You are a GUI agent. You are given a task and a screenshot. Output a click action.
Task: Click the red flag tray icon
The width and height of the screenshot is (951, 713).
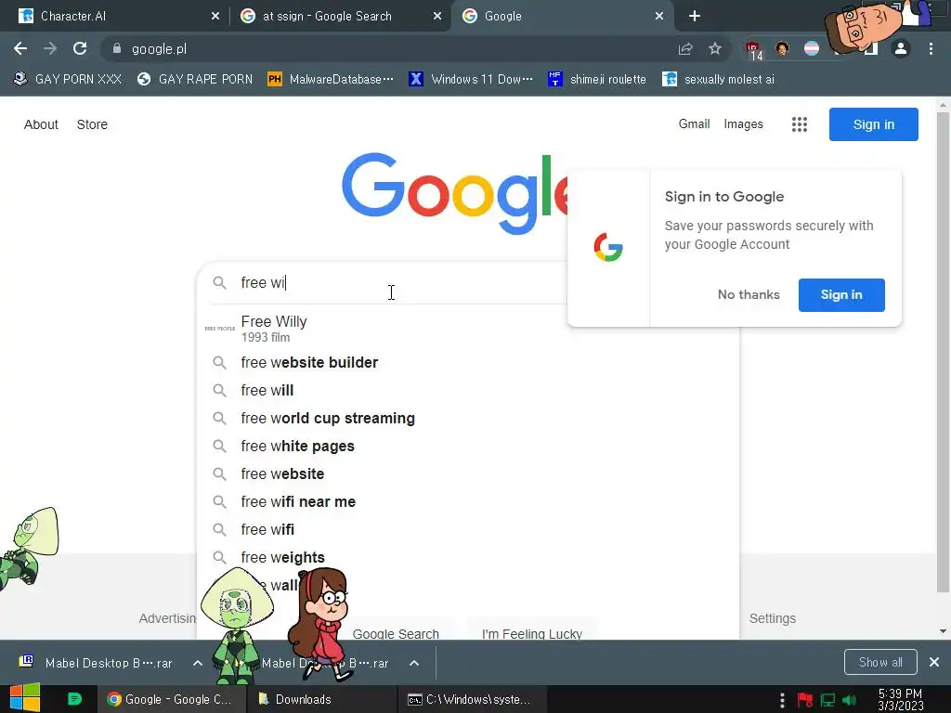[805, 700]
